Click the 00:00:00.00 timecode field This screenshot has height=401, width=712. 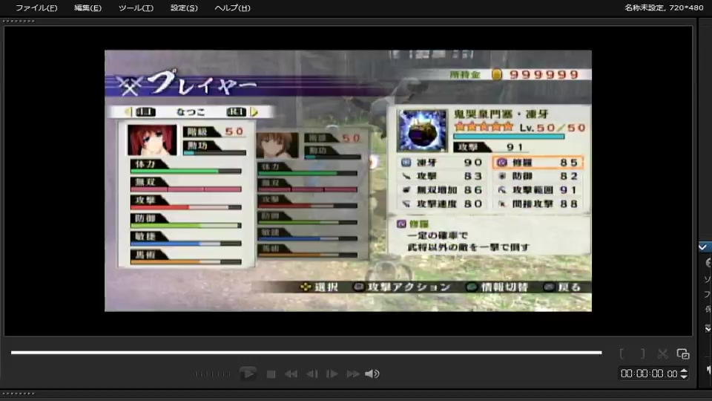click(649, 374)
